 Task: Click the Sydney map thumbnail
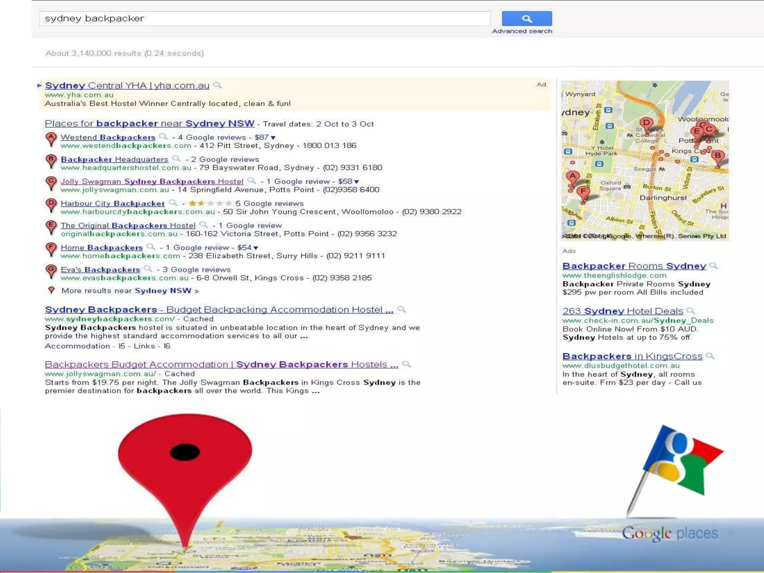(644, 160)
